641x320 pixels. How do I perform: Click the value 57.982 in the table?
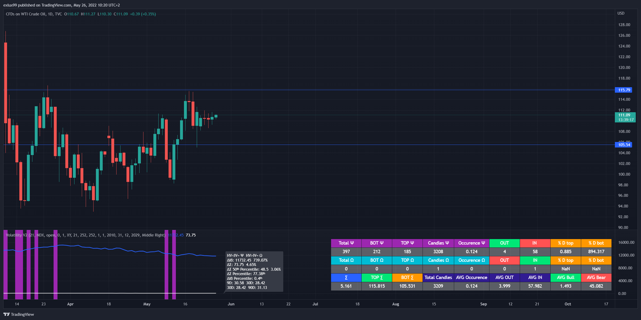point(535,286)
